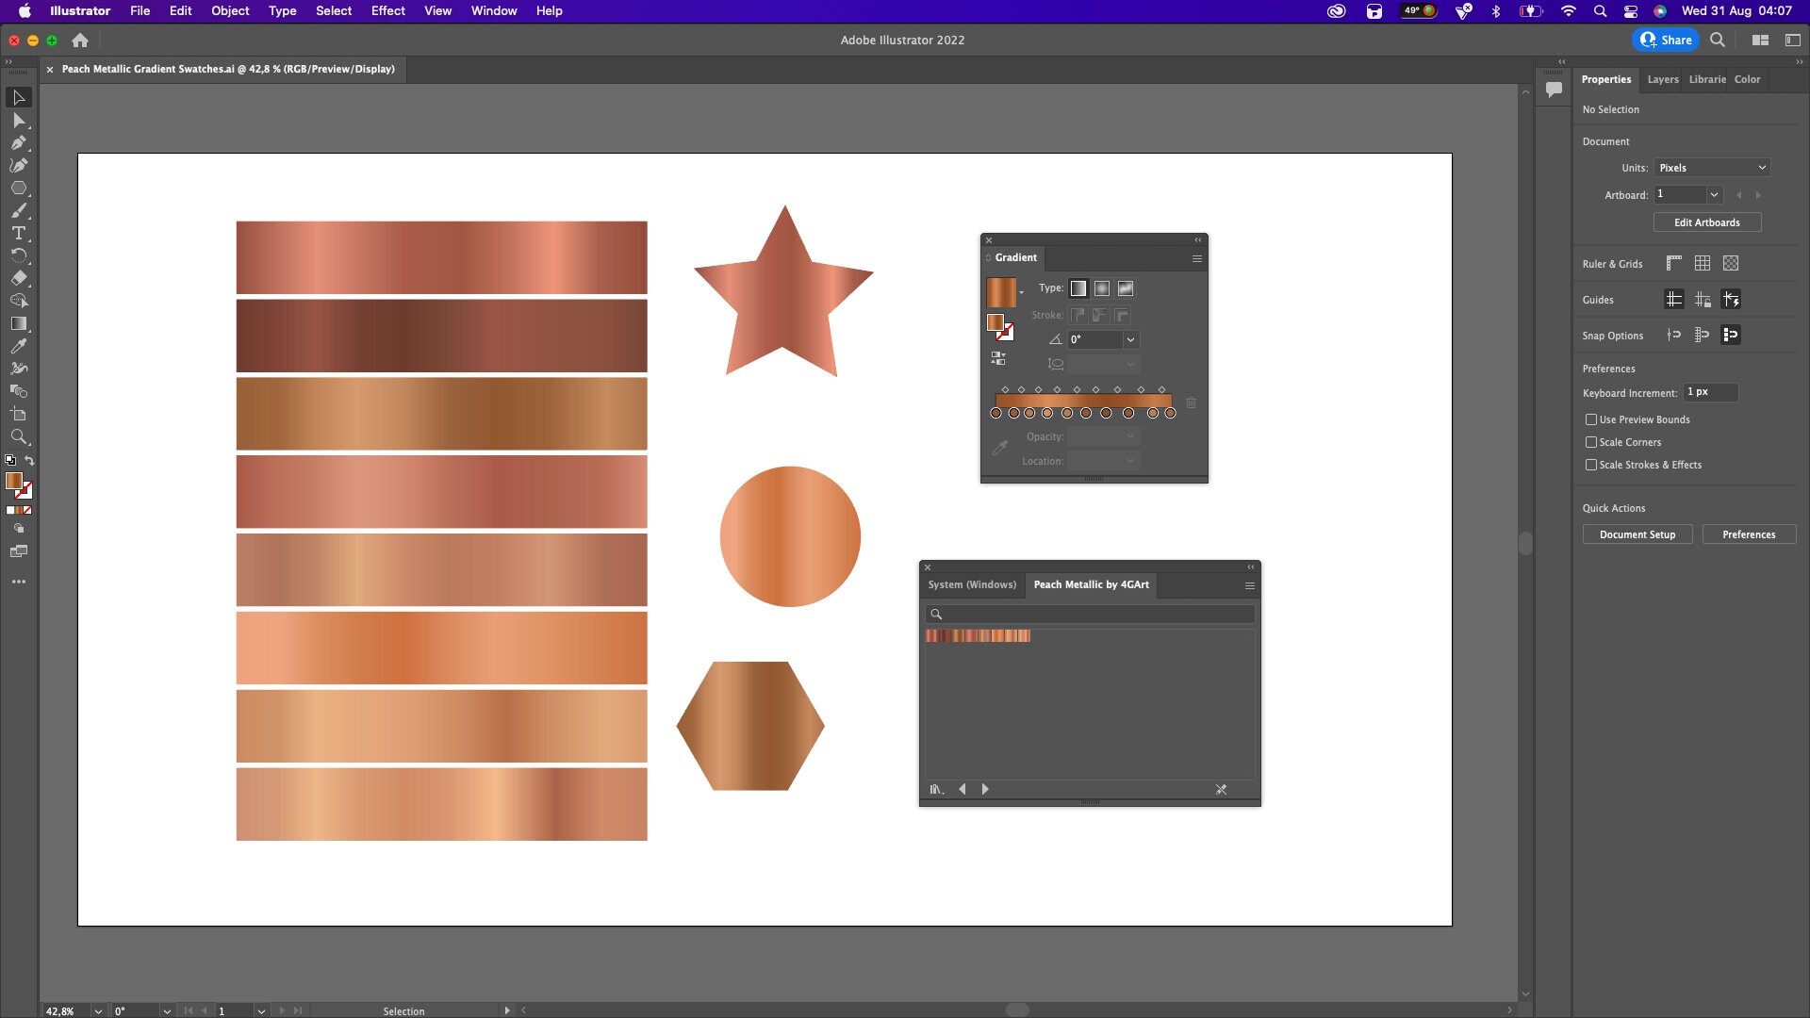This screenshot has height=1018, width=1810.
Task: Switch to the System (Windows) swatches tab
Action: point(973,584)
